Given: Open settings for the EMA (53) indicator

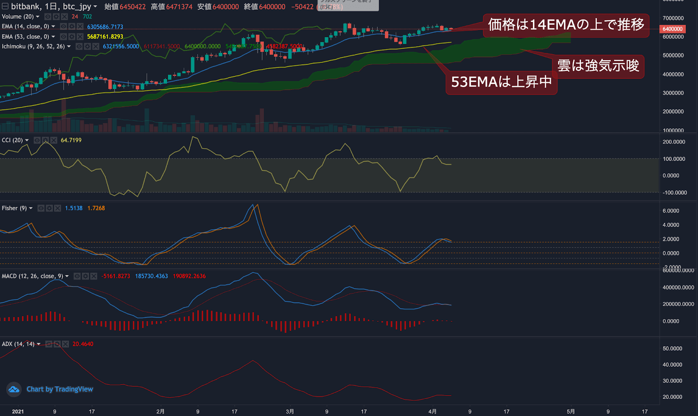Looking at the screenshot, I should click(x=72, y=37).
